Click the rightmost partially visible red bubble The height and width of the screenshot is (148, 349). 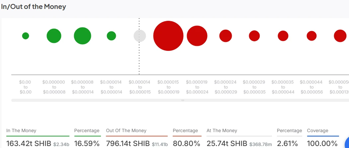click(340, 36)
